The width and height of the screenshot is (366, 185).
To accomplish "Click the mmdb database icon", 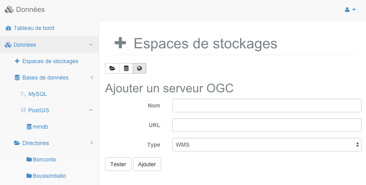I will click(29, 127).
